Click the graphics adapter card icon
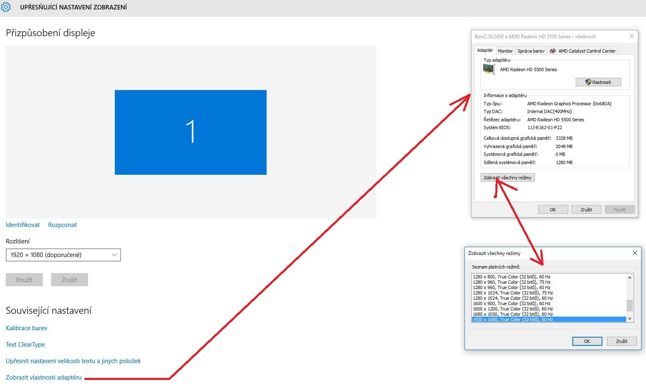 489,69
